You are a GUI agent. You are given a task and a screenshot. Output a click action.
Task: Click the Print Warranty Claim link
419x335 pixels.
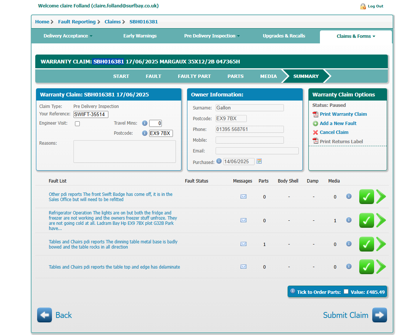click(x=343, y=114)
